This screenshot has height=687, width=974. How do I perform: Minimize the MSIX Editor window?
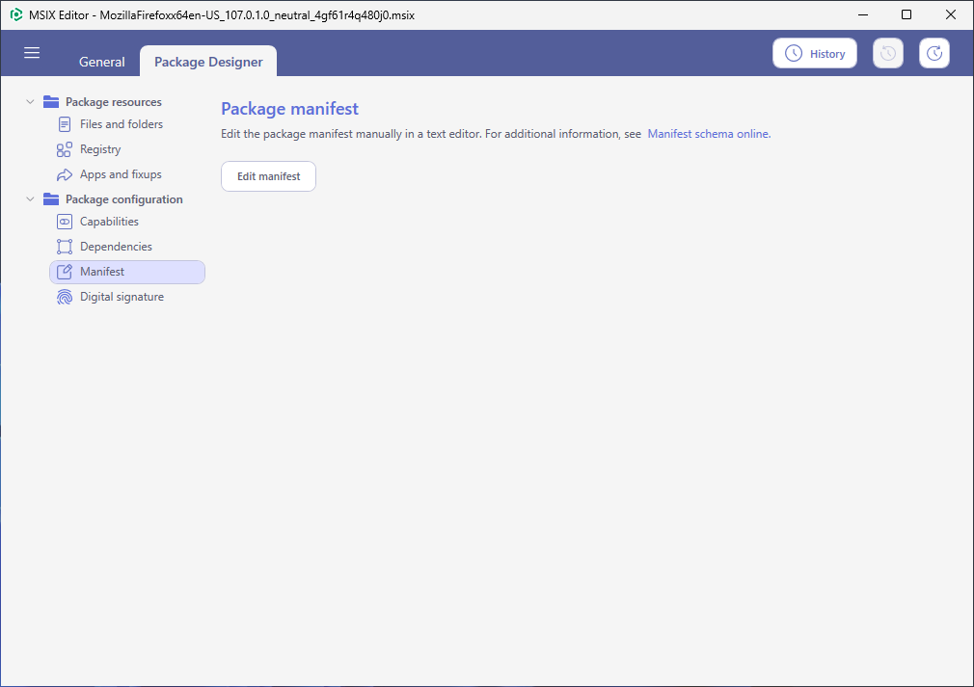[863, 14]
